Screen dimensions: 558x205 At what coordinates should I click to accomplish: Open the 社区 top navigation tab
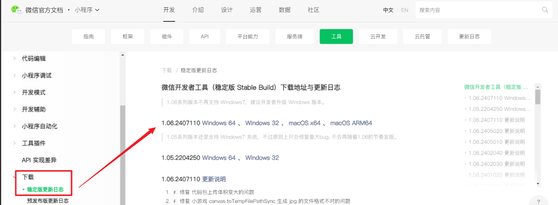point(313,10)
